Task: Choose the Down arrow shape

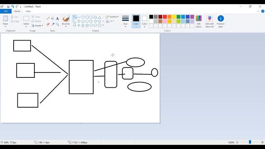Action: tap(75, 25)
